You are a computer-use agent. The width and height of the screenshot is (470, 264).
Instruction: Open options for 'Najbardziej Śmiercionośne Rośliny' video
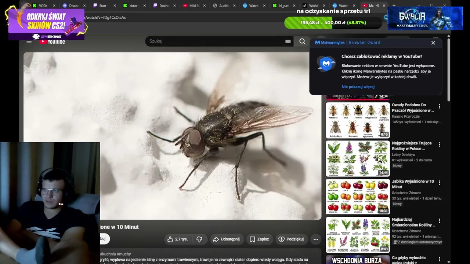pyautogui.click(x=439, y=221)
